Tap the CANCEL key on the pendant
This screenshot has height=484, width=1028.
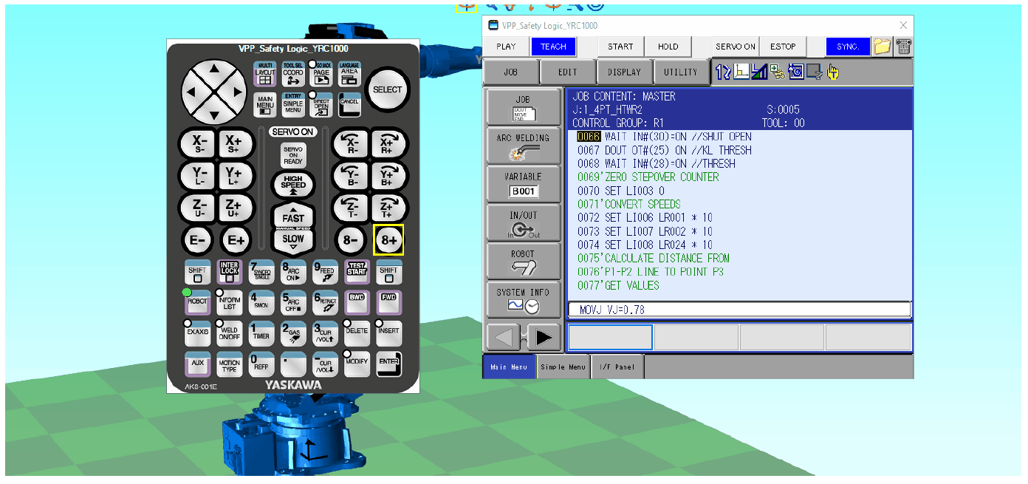(x=349, y=105)
